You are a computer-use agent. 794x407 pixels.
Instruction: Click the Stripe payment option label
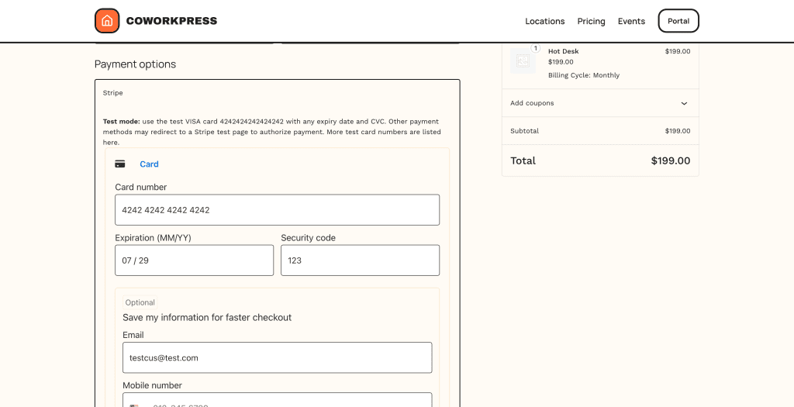point(113,93)
